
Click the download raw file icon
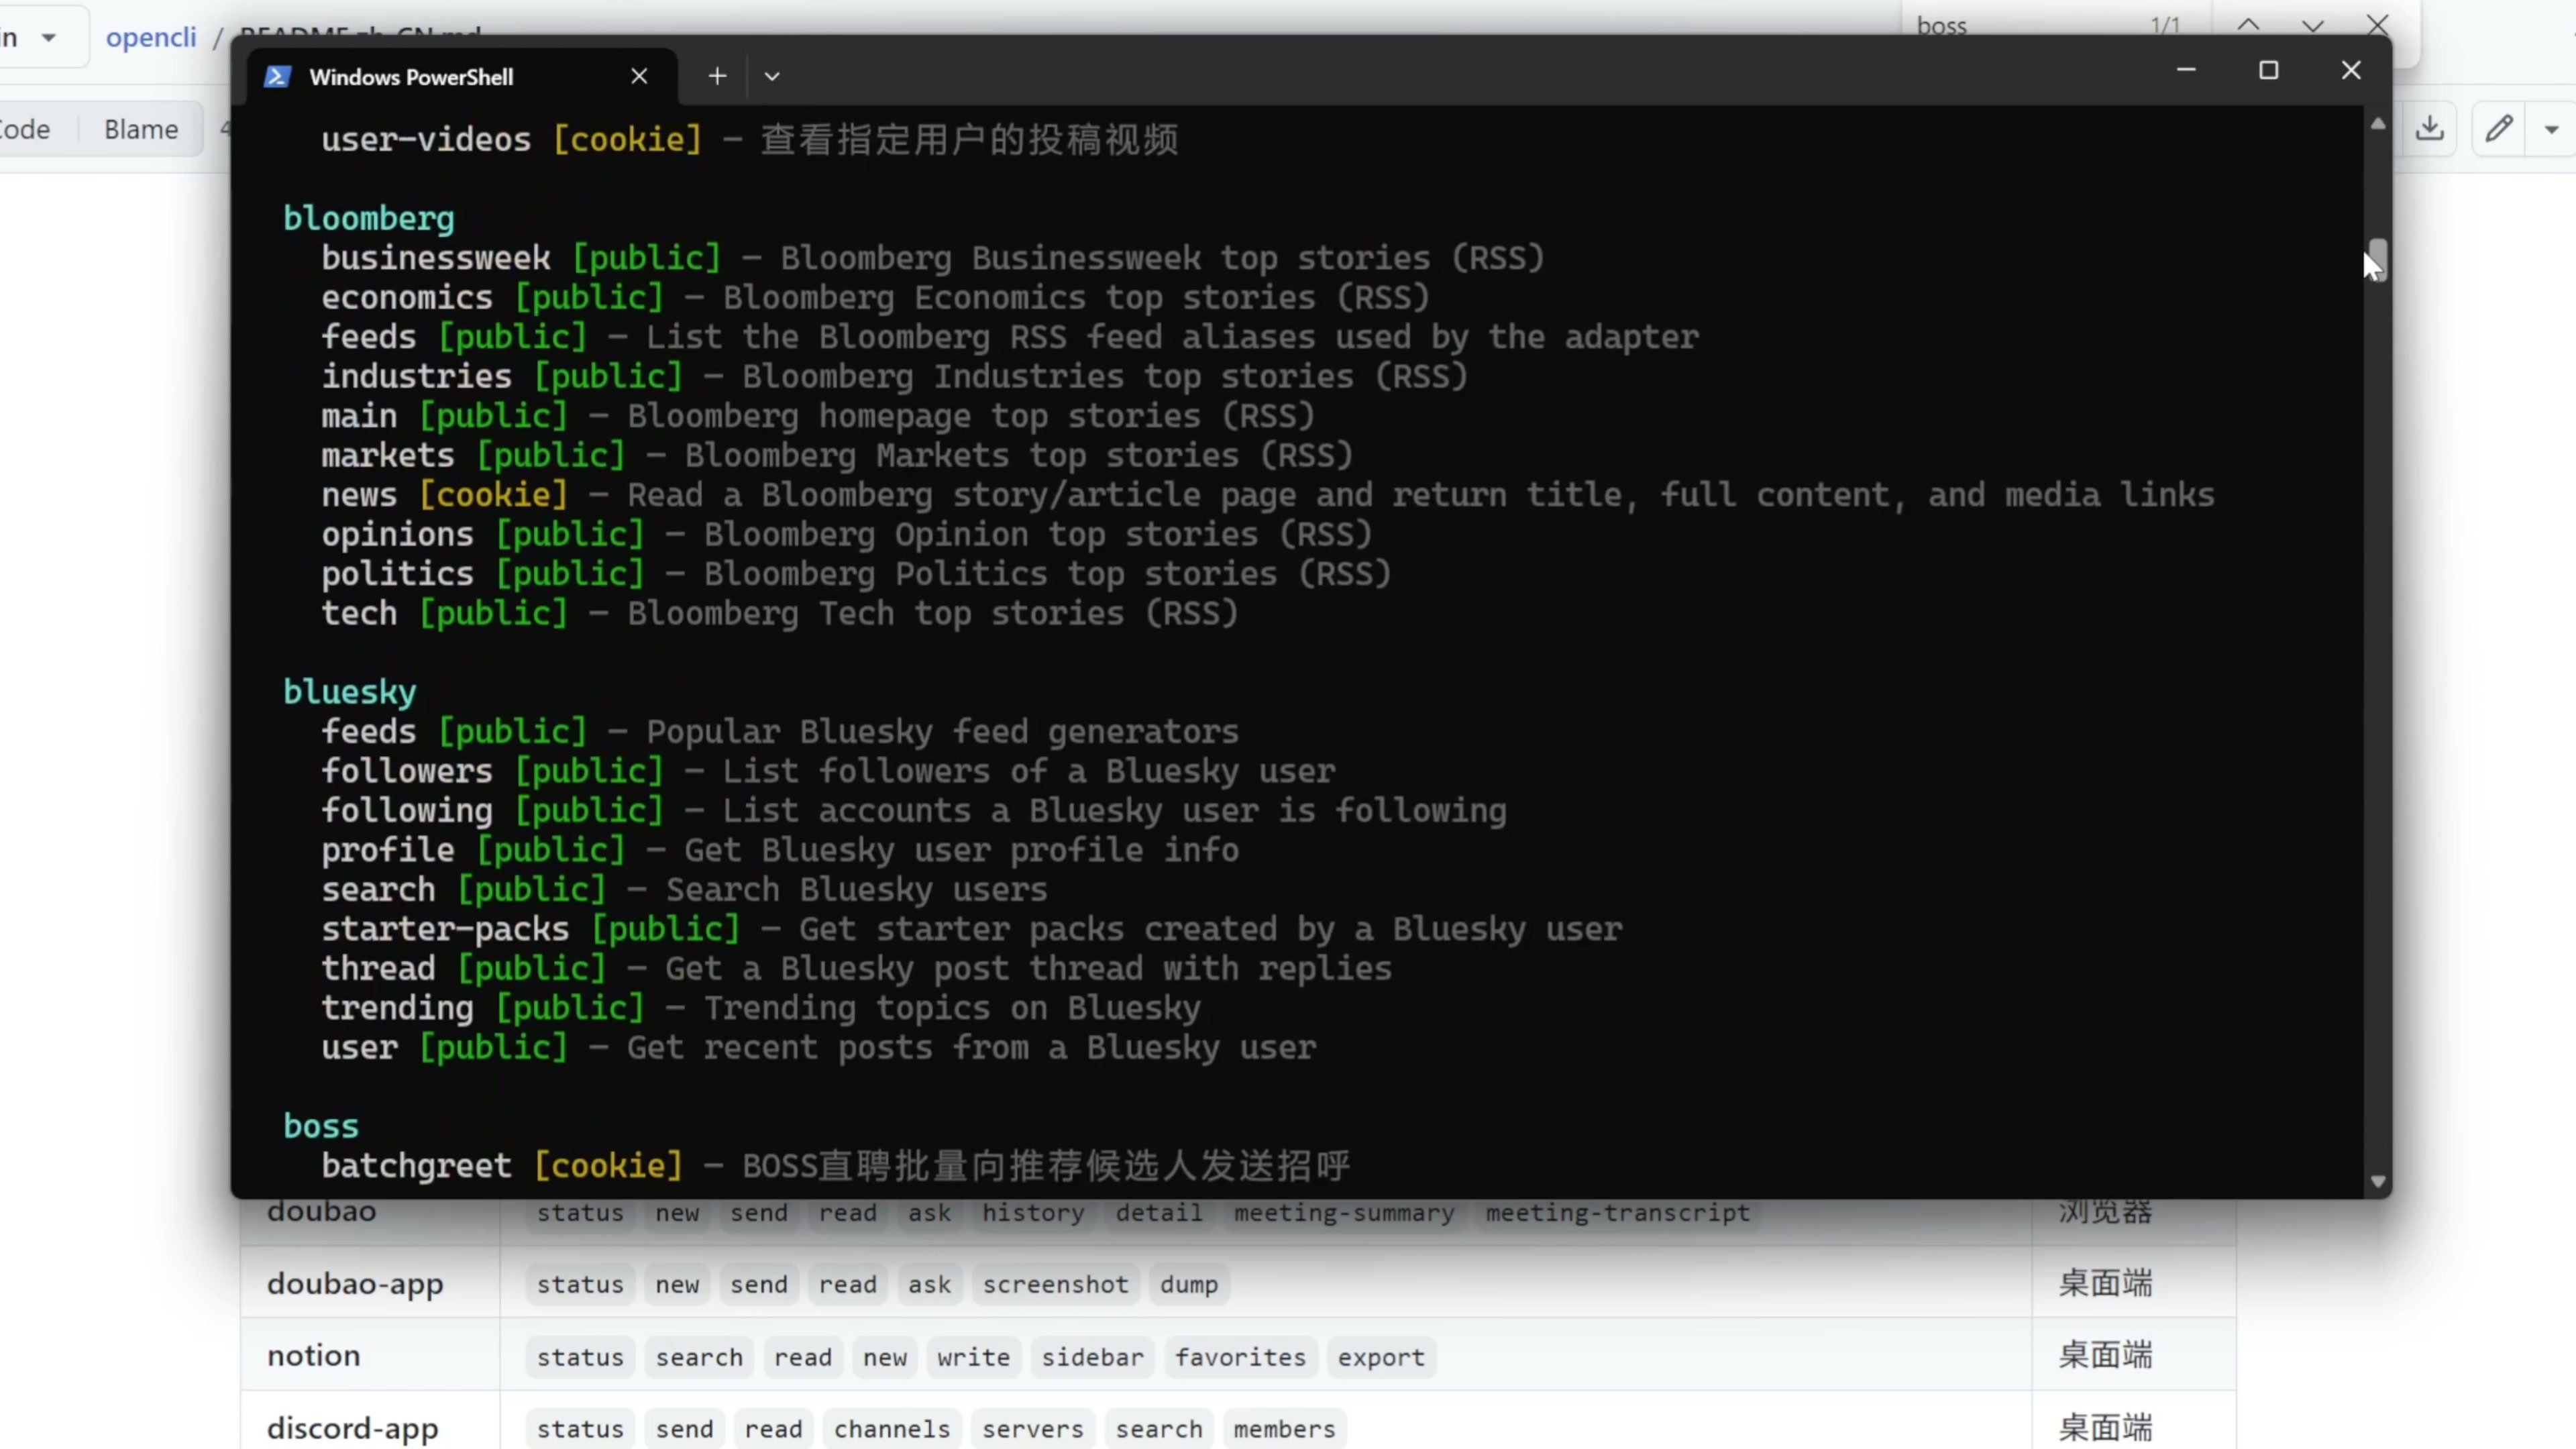click(2430, 129)
